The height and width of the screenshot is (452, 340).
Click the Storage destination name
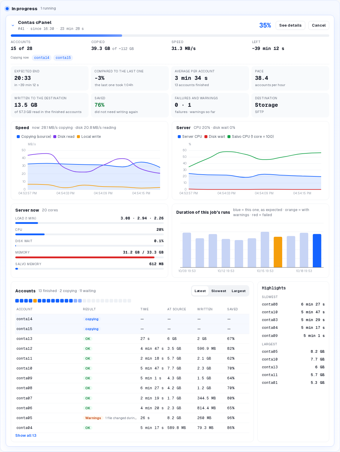point(266,105)
